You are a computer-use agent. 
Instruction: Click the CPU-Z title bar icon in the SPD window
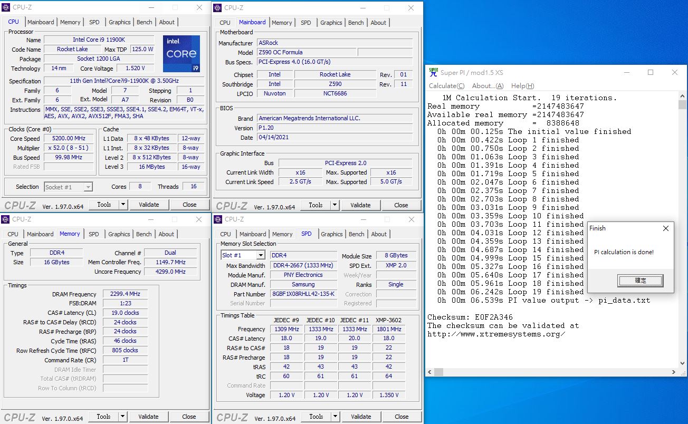point(218,219)
